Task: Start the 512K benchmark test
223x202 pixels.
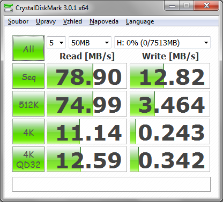Action: pos(28,104)
